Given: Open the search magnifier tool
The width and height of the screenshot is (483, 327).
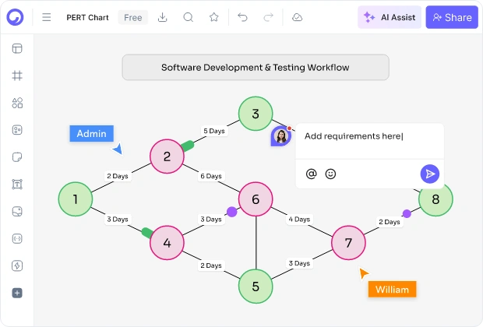Looking at the screenshot, I should [189, 17].
